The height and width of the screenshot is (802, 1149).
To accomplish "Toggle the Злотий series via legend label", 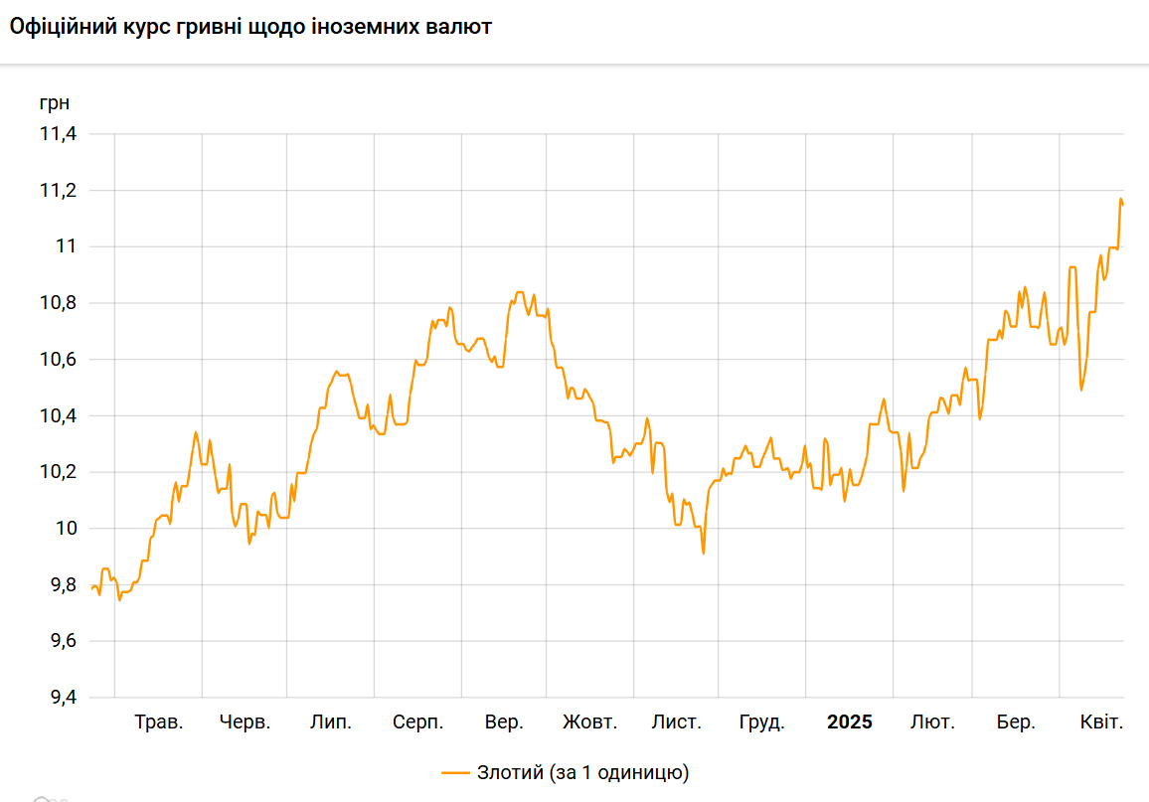I will point(581,772).
